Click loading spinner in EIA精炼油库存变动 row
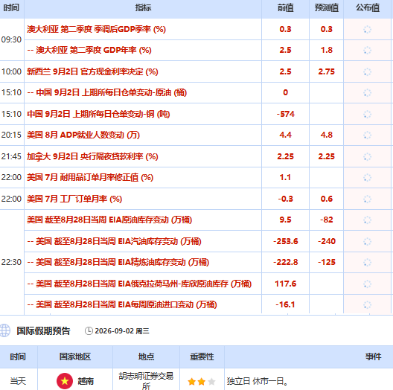This screenshot has height=390, width=393. pyautogui.click(x=367, y=263)
